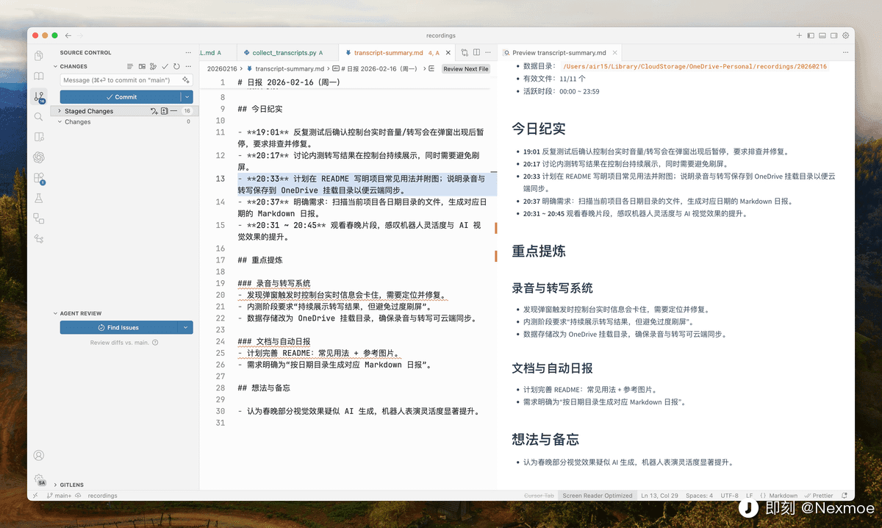Click the sparkle icon to generate commit message

(x=186, y=80)
